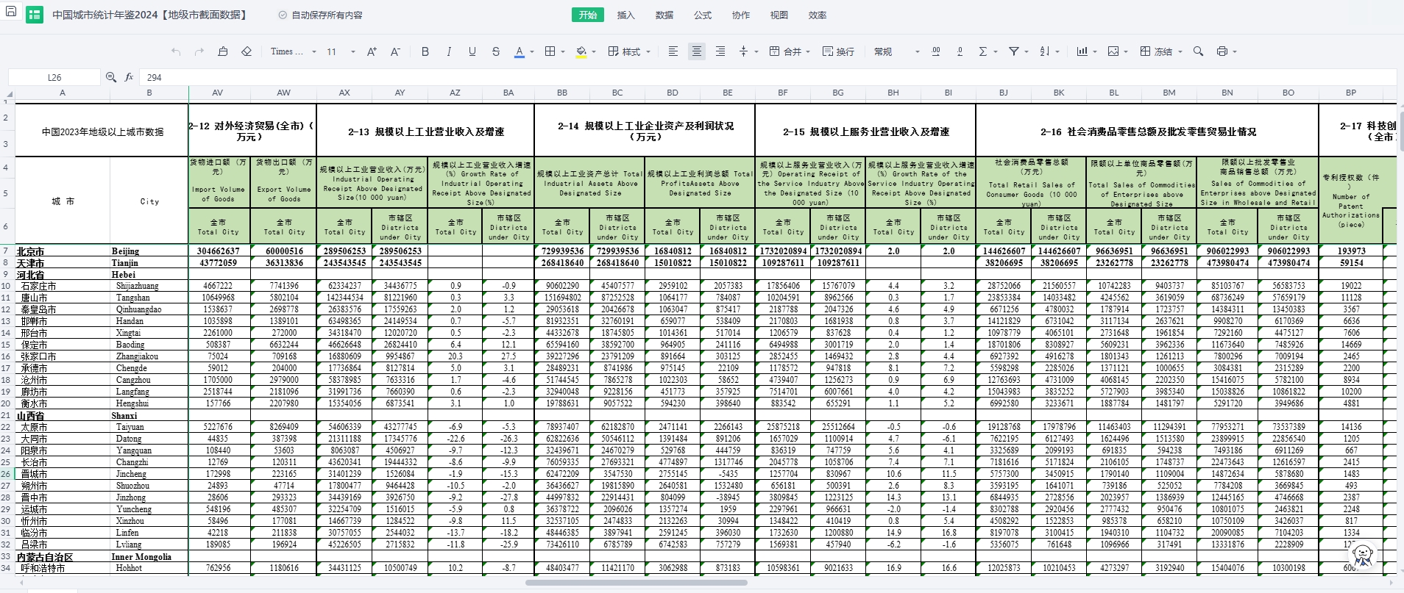
Task: Click the zoom magnifier beside name box
Action: click(111, 77)
